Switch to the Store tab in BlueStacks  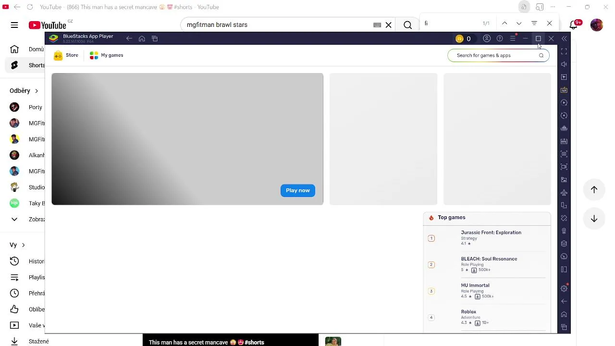pyautogui.click(x=66, y=55)
